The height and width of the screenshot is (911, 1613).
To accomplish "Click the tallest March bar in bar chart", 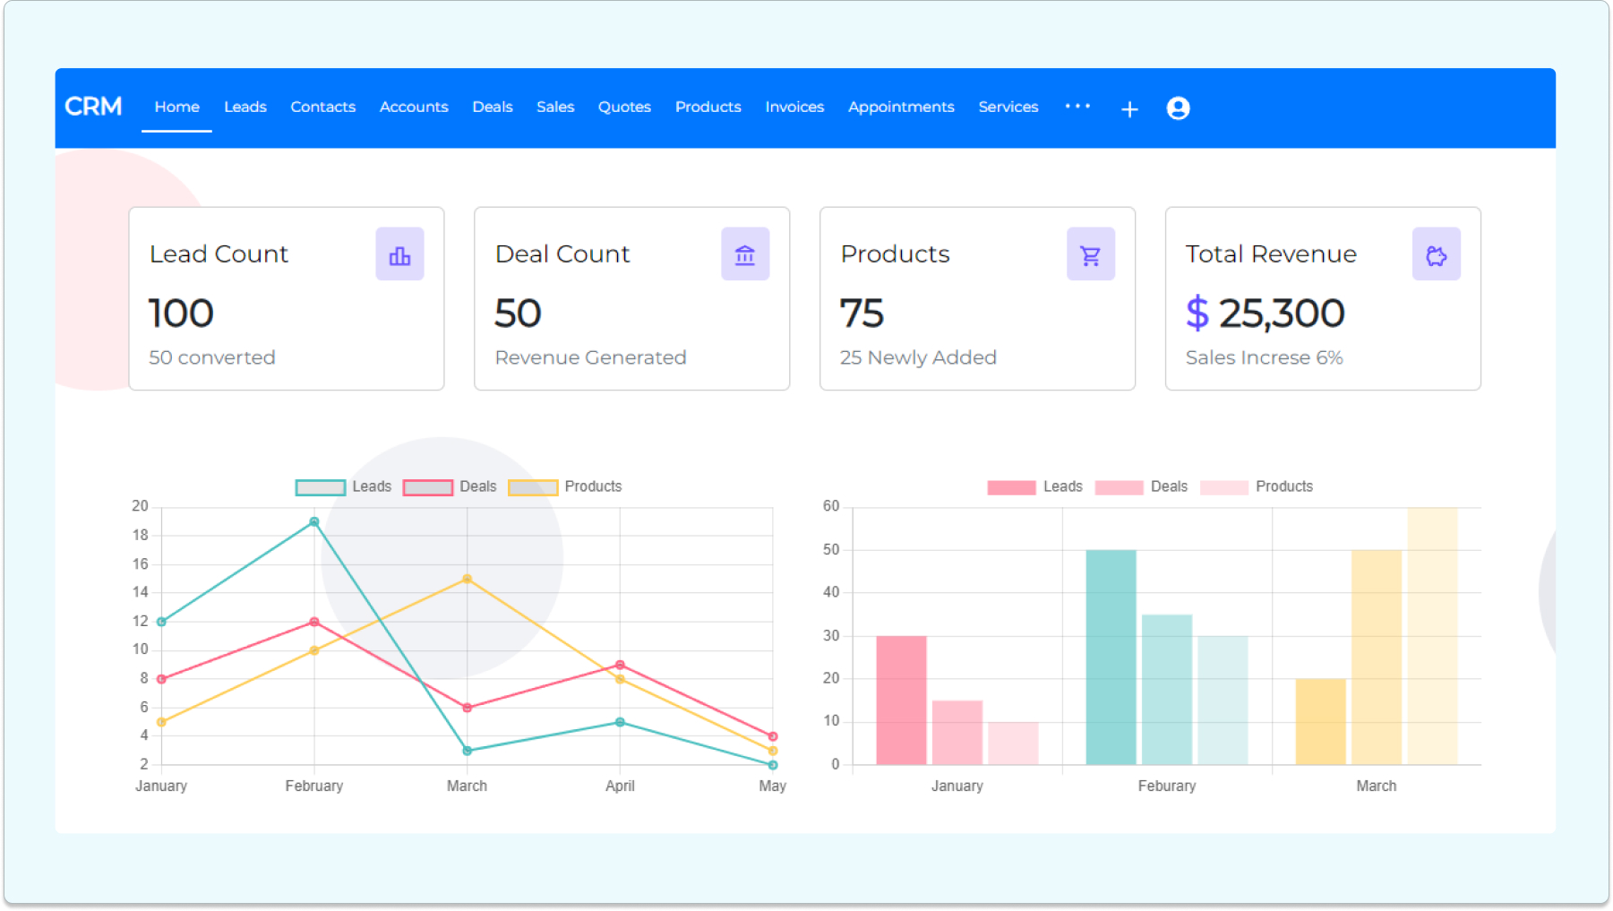I will pyautogui.click(x=1432, y=636).
